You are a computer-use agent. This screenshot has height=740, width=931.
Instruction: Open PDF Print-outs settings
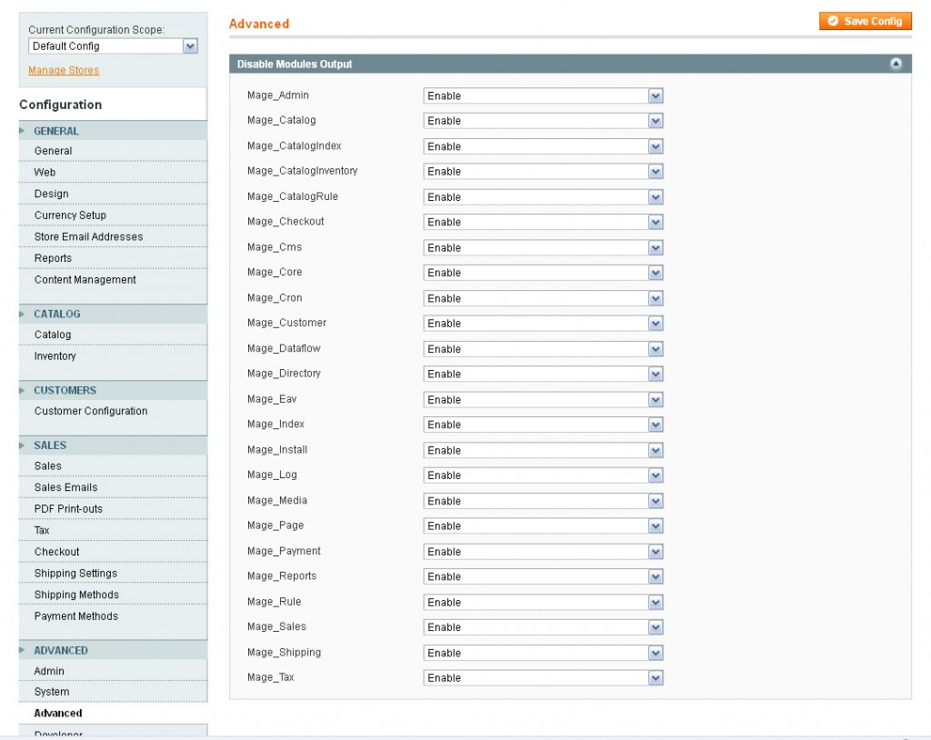pos(113,508)
